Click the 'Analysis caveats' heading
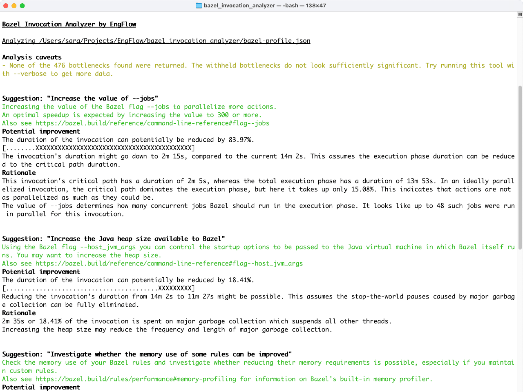The image size is (523, 392). tap(31, 57)
